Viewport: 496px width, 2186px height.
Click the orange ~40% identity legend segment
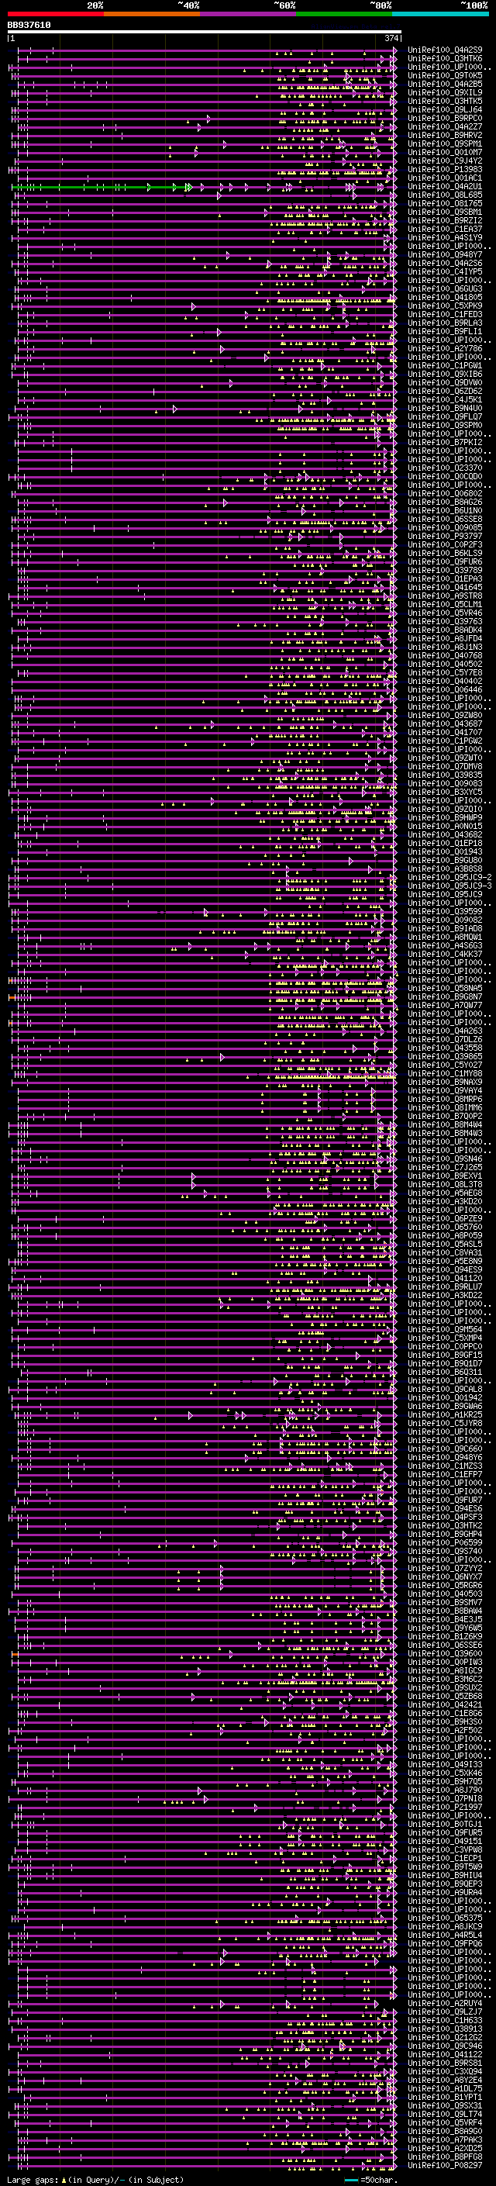[153, 14]
